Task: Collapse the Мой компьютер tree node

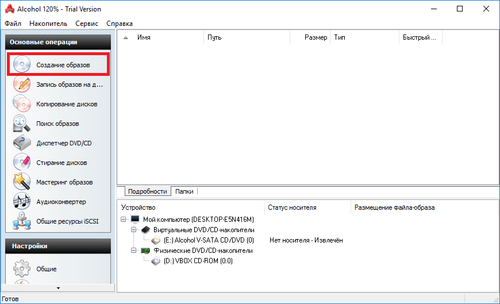Action: (x=125, y=220)
